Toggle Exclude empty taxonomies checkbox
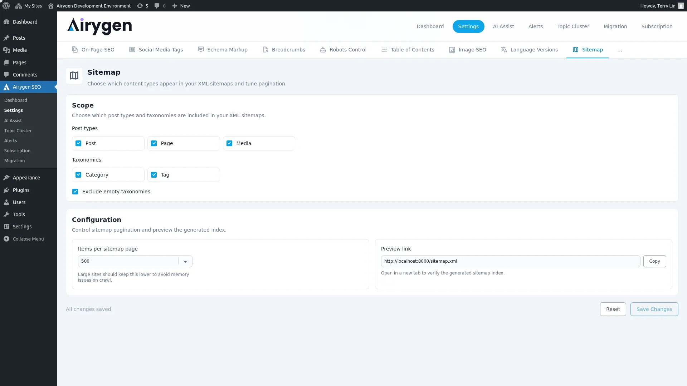 coord(75,192)
